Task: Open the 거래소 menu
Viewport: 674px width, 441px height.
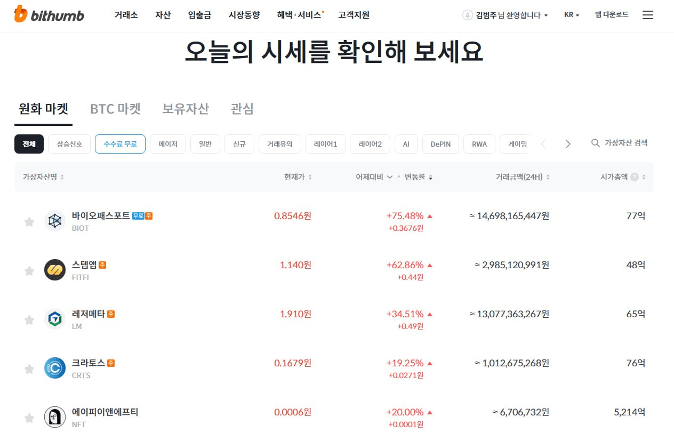Action: click(x=126, y=15)
